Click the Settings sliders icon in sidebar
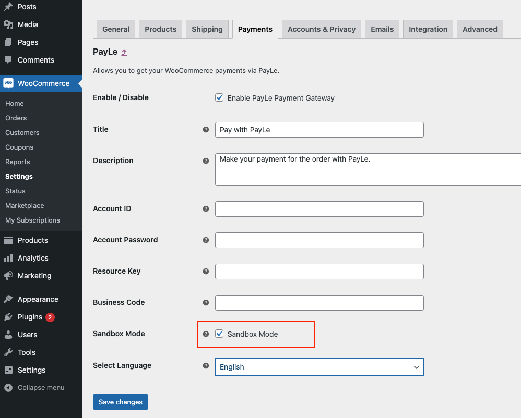The image size is (521, 418). pos(8,370)
